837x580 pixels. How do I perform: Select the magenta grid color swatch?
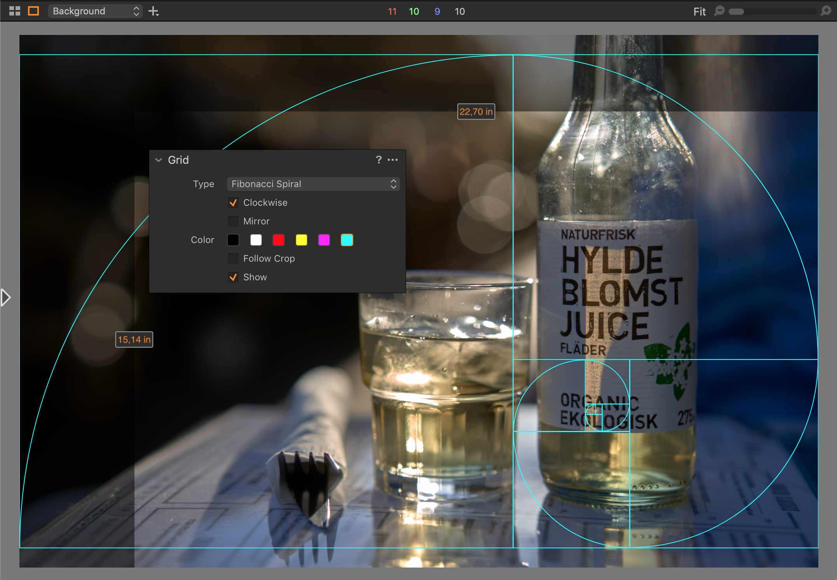point(324,240)
